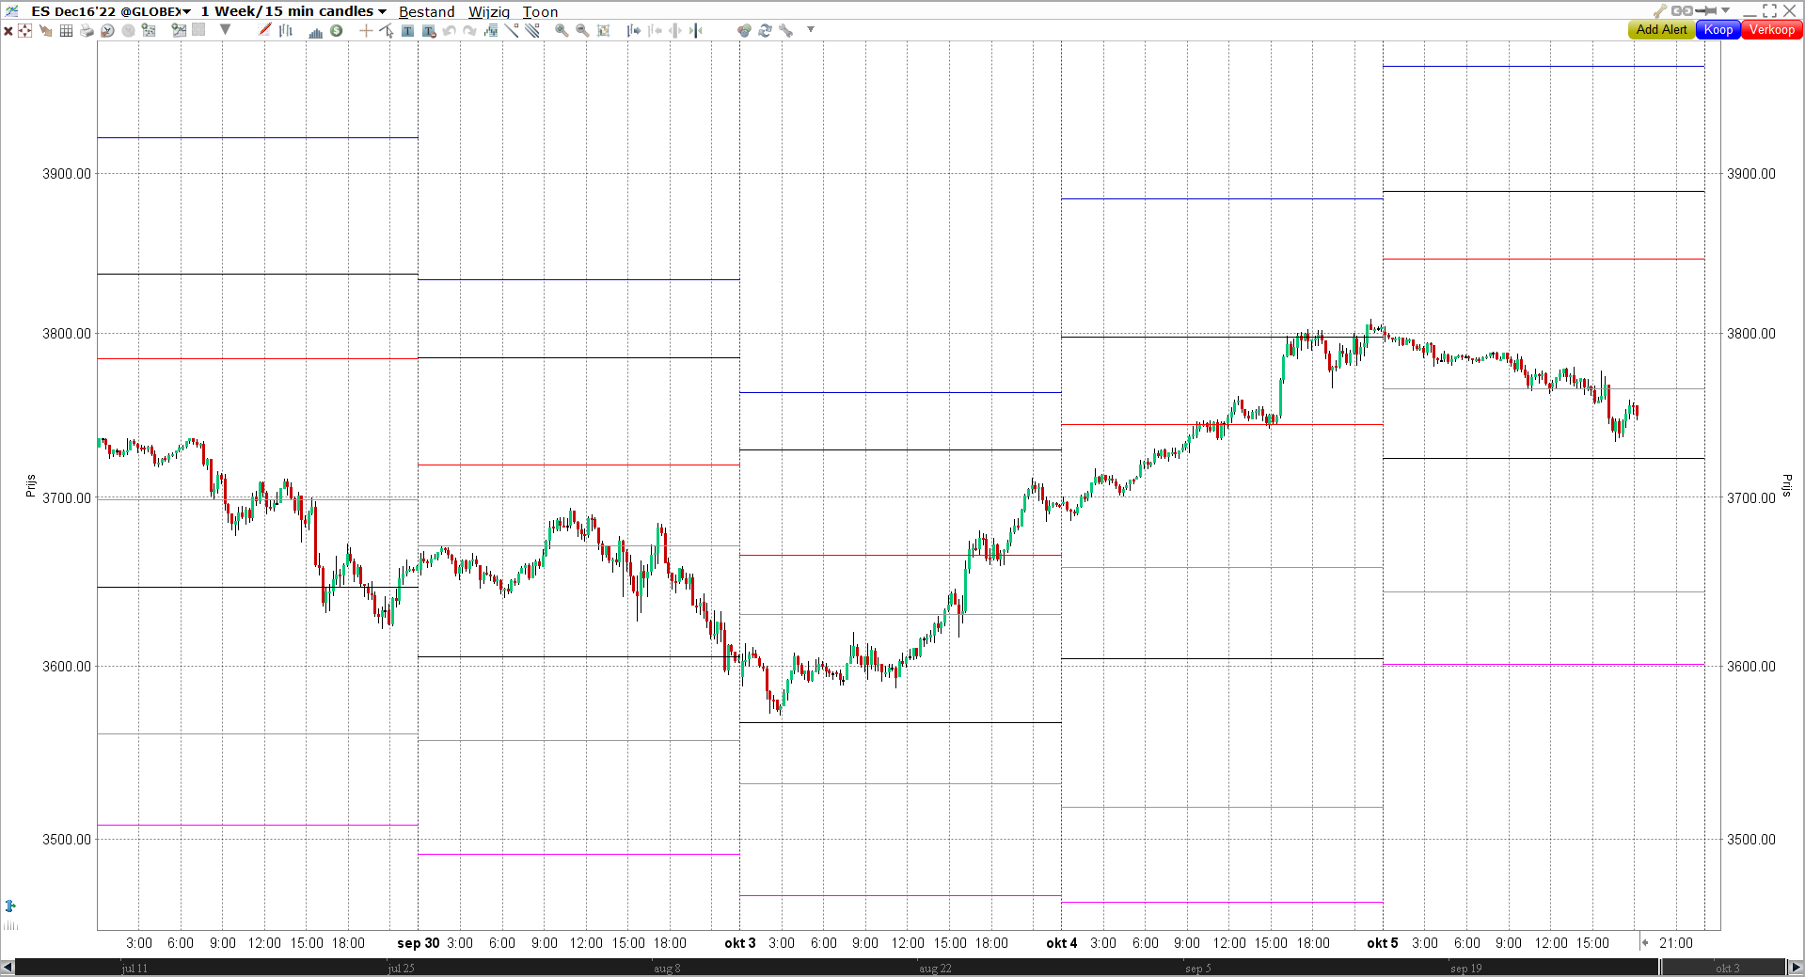Open chart settings wrench icon
1805x977 pixels.
785,30
